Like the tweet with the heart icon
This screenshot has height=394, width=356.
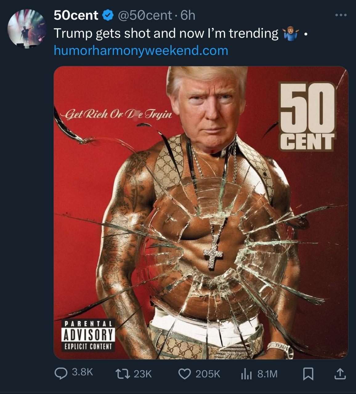[x=184, y=374]
